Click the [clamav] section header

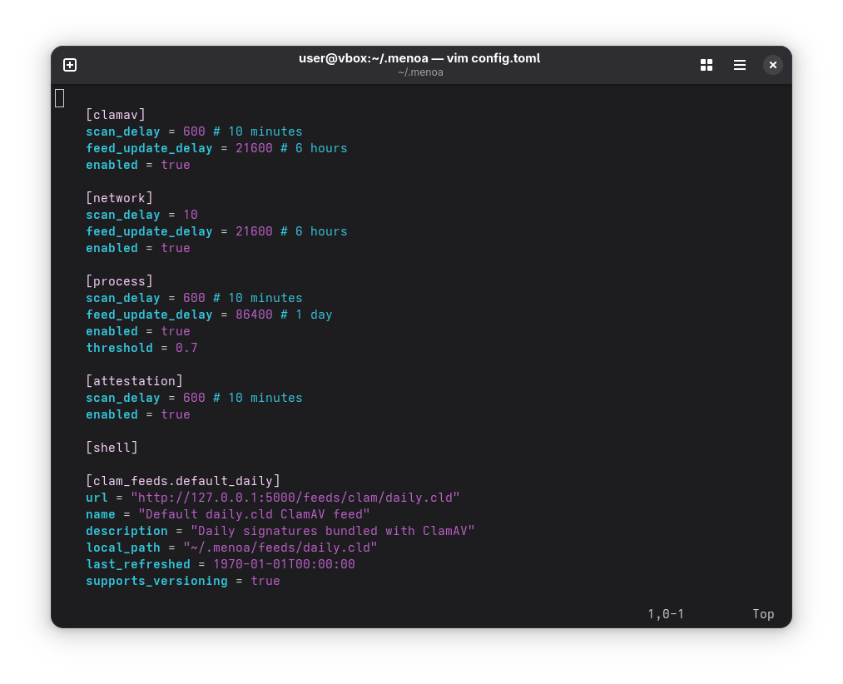tap(116, 115)
